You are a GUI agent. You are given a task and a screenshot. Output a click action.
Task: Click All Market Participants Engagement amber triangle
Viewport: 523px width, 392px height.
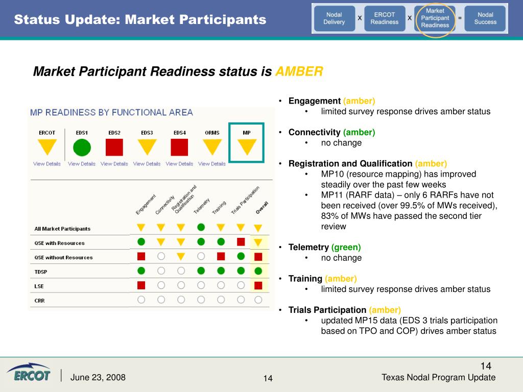pos(141,228)
